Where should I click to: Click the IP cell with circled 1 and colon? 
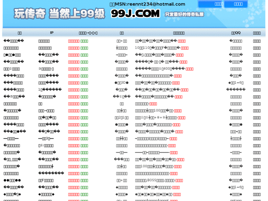tap(46, 146)
